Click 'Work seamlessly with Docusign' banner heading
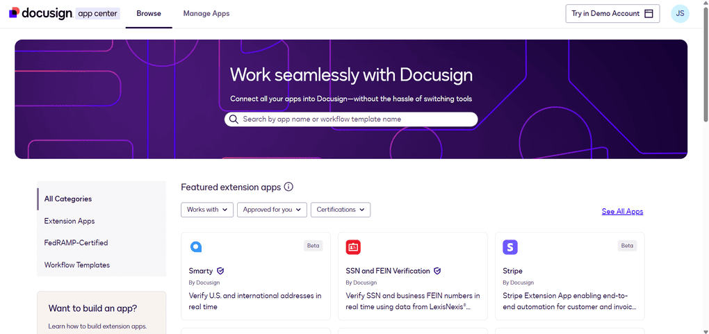Viewport: 709px width, 334px height. coord(351,74)
